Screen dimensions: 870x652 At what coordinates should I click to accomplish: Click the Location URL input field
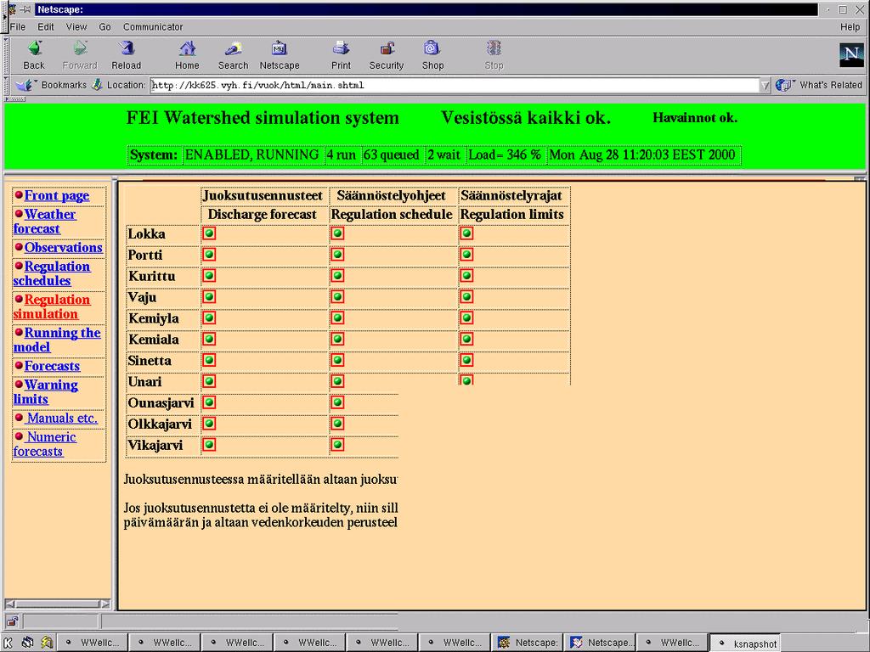[x=455, y=86]
